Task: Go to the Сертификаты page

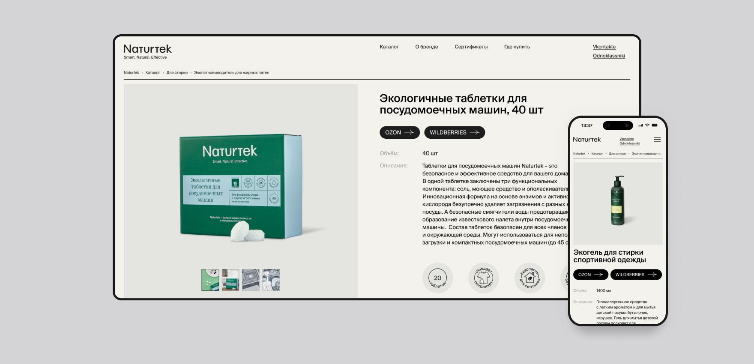Action: pos(471,47)
